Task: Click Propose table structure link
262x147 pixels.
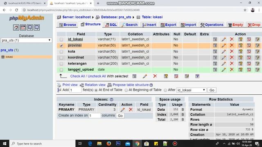Action: click(x=131, y=85)
